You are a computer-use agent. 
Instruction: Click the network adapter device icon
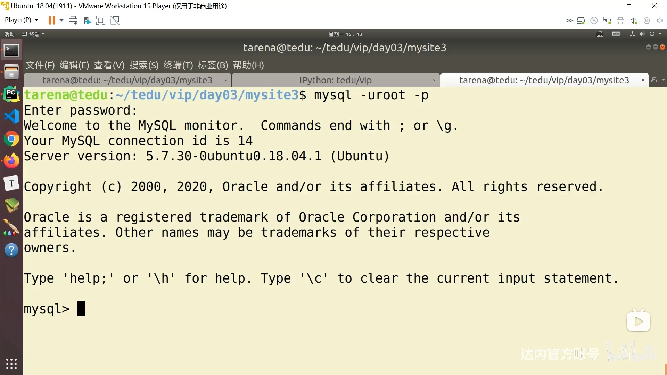607,21
